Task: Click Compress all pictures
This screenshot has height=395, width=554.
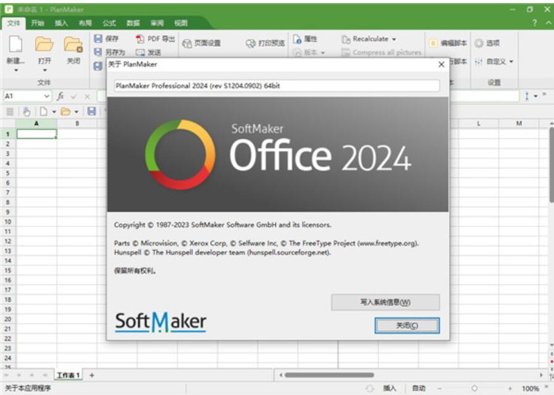Action: click(381, 52)
